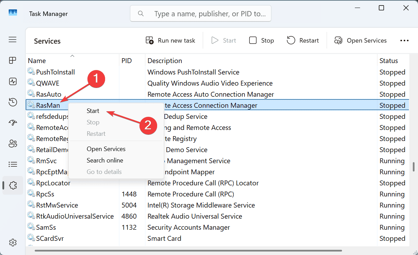418x255 pixels.
Task: Select the RtkAudioUniversalService row
Action: click(x=217, y=216)
